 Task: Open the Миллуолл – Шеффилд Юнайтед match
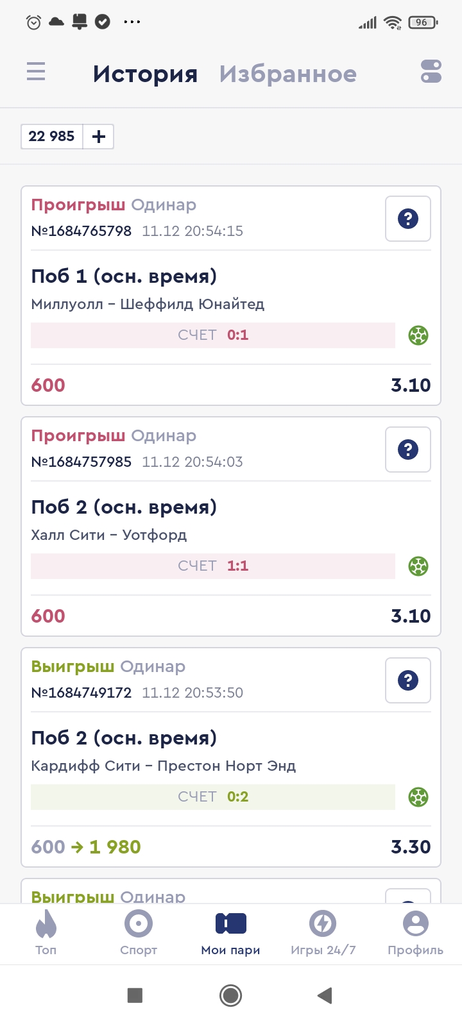[x=148, y=304]
